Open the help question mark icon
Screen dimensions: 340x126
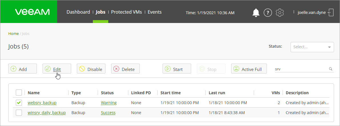pos(268,13)
